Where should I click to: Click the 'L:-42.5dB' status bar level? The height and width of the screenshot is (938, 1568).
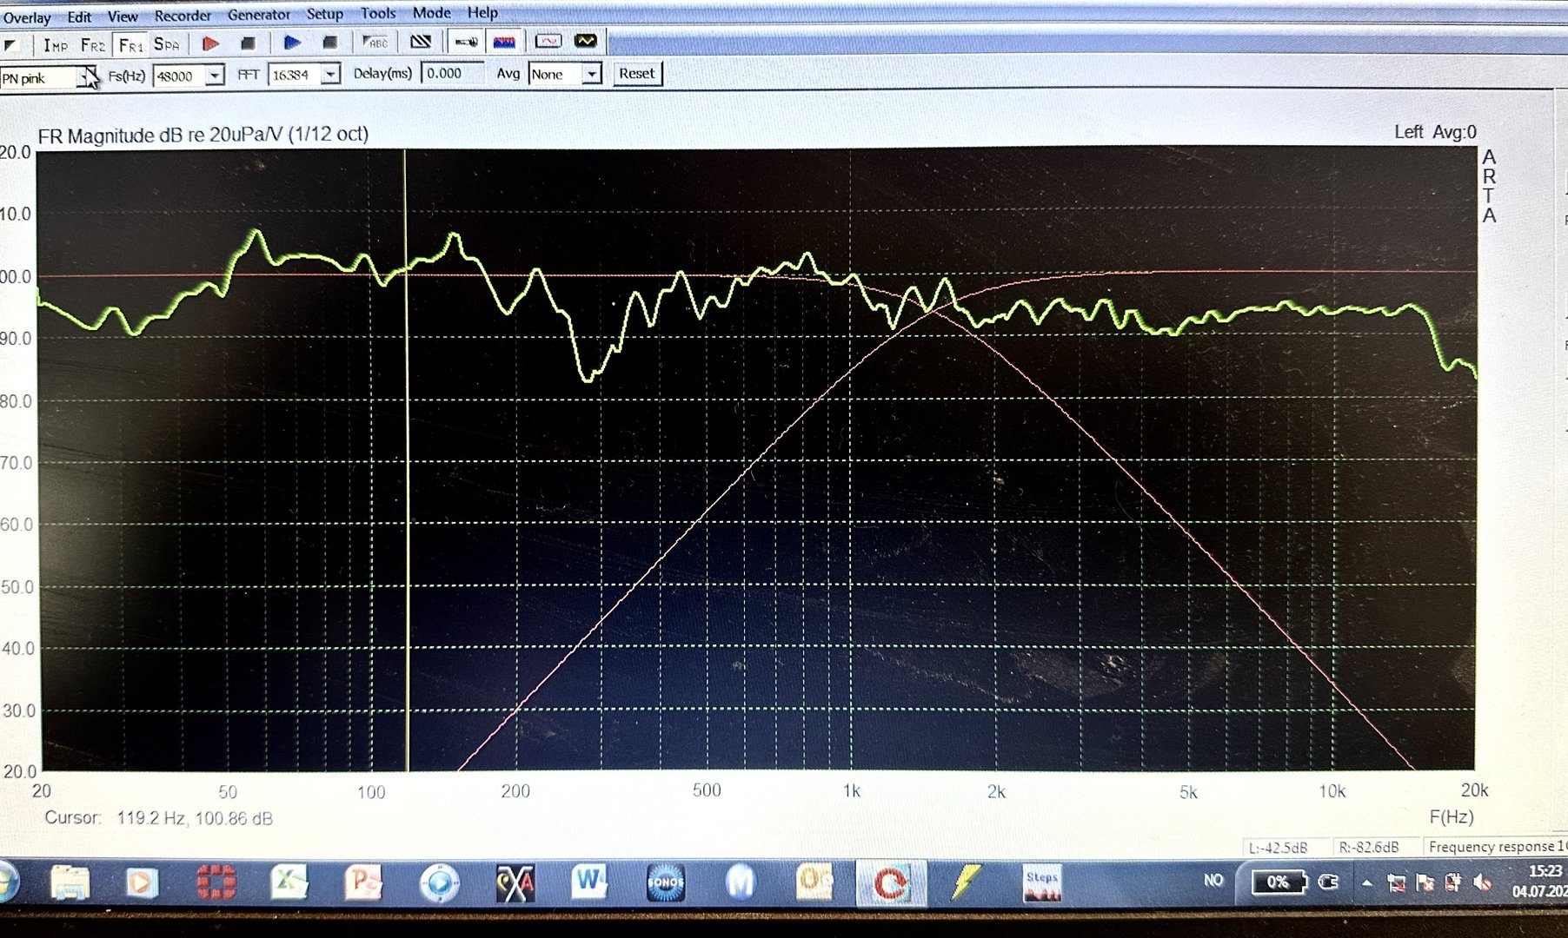1278,848
